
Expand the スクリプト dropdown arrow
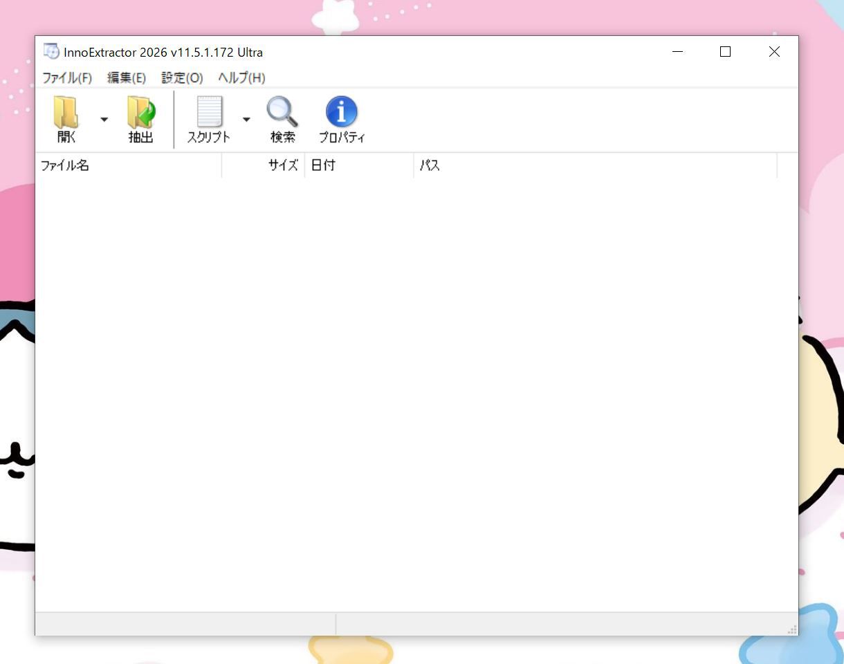(x=246, y=119)
